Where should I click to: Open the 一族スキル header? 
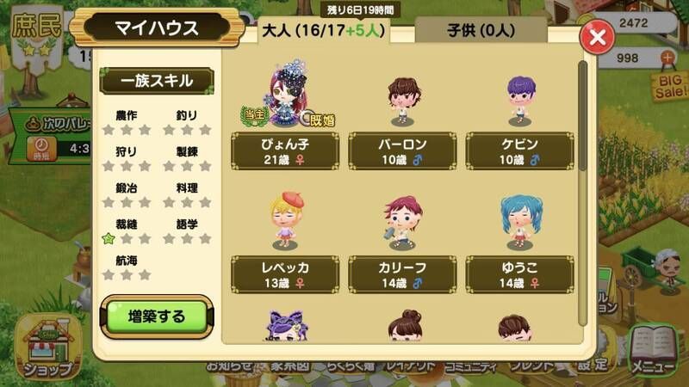pyautogui.click(x=157, y=81)
